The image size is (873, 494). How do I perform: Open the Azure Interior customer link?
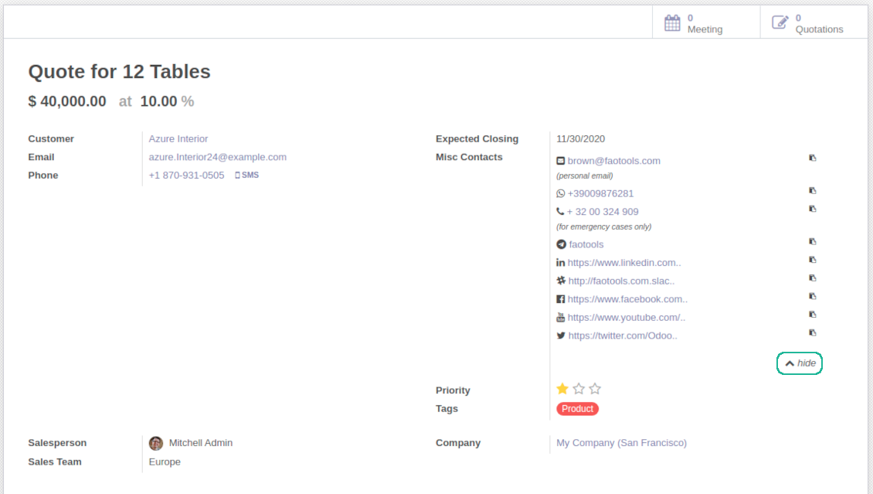click(178, 139)
